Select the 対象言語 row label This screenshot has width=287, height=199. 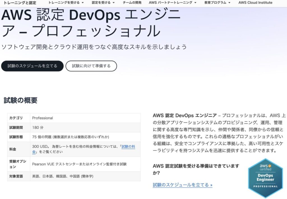(16, 176)
